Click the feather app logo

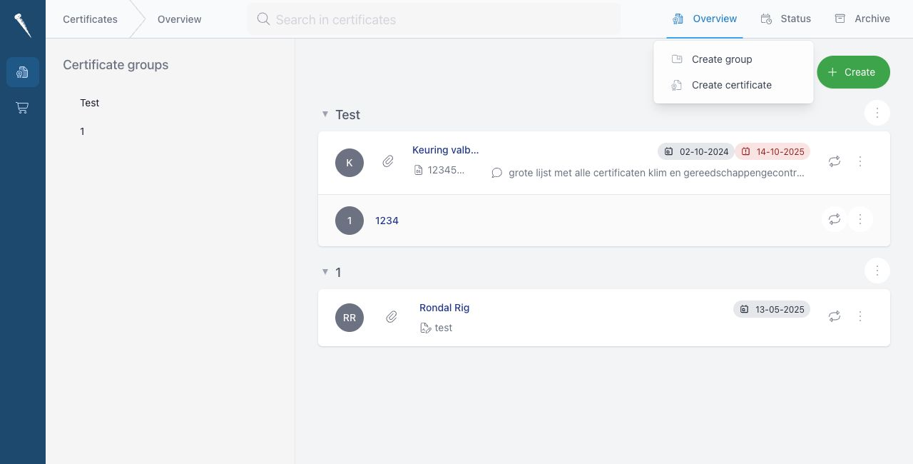22,25
